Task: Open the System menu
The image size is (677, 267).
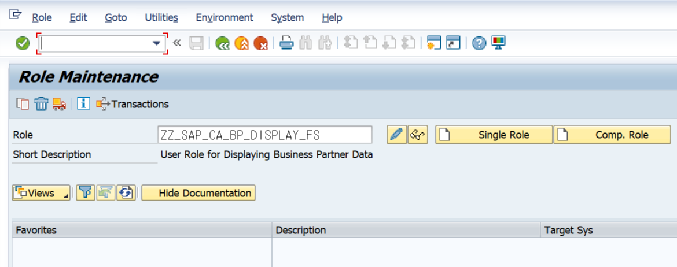Action: 287,18
